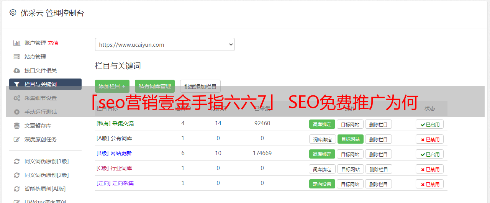This screenshot has height=203, width=490.
Task: Open 账户管理 in the sidebar
Action: 35,43
